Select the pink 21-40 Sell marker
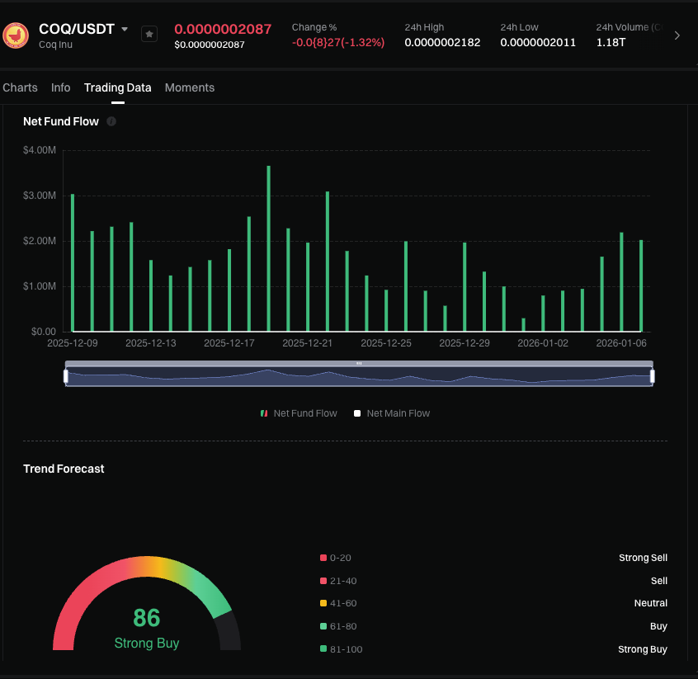The width and height of the screenshot is (698, 679). point(323,581)
